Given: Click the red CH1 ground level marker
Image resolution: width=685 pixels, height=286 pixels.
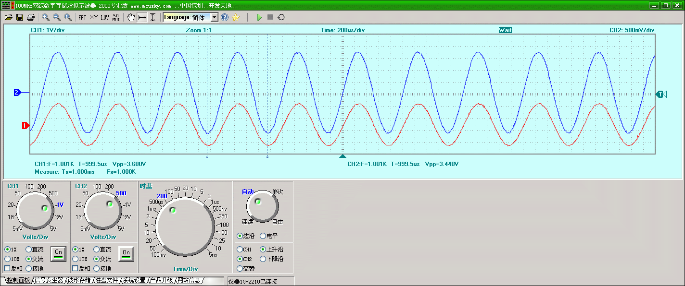Looking at the screenshot, I should point(25,126).
